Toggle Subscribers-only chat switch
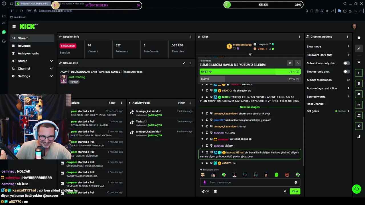Screen dimensions: 365x205 347,63
